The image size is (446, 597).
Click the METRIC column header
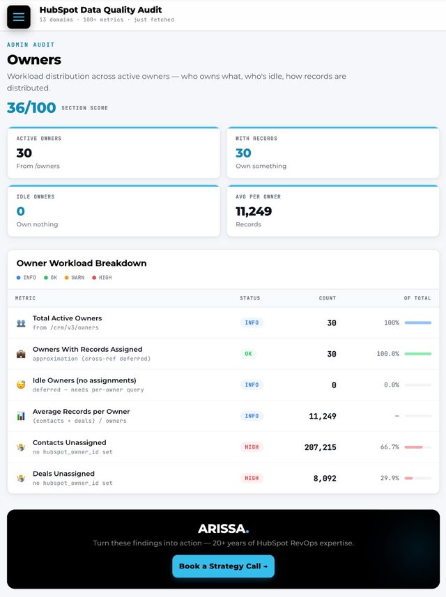tap(25, 298)
